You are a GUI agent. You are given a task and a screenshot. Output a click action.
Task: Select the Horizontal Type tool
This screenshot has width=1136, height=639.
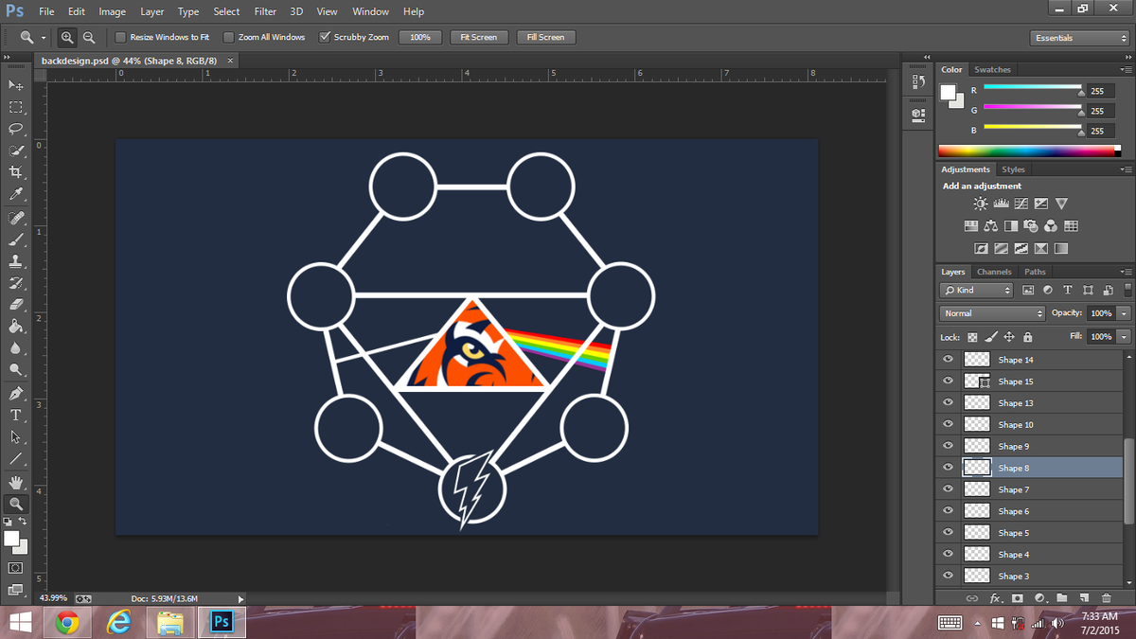point(16,415)
